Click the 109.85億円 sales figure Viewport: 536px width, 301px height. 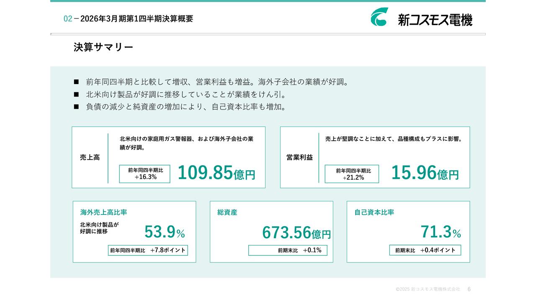click(x=216, y=173)
